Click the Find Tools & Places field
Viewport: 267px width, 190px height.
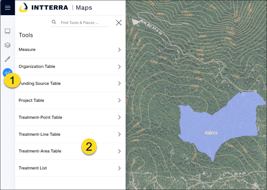click(x=80, y=22)
